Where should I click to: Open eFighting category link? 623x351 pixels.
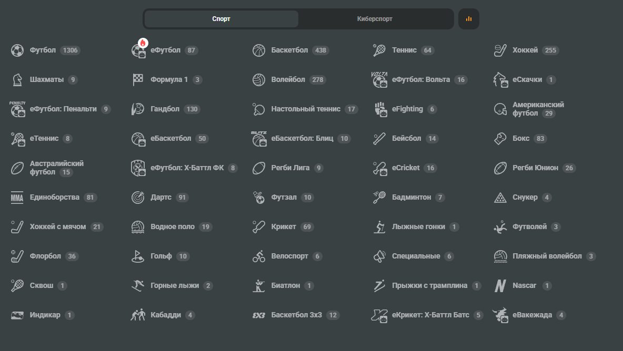(405, 109)
